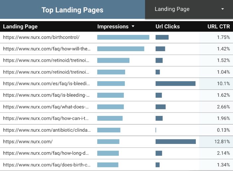Viewport: 233px width, 171px height.
Task: Open the Landing Page dropdown arrow
Action: [222, 9]
